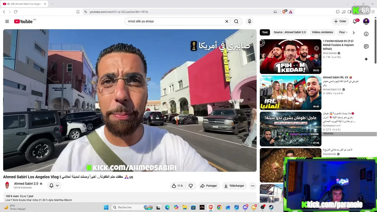Viewport: 377px width, 212px height.
Task: Open Steam from the taskbar
Action: (x=271, y=207)
